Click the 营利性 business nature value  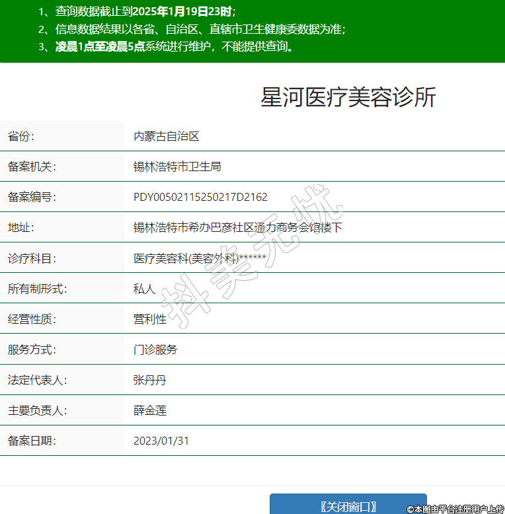(x=150, y=319)
